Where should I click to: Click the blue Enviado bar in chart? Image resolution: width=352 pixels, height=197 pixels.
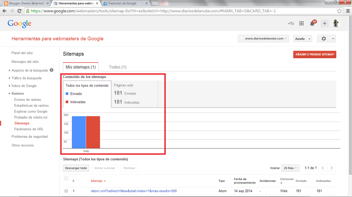79,132
